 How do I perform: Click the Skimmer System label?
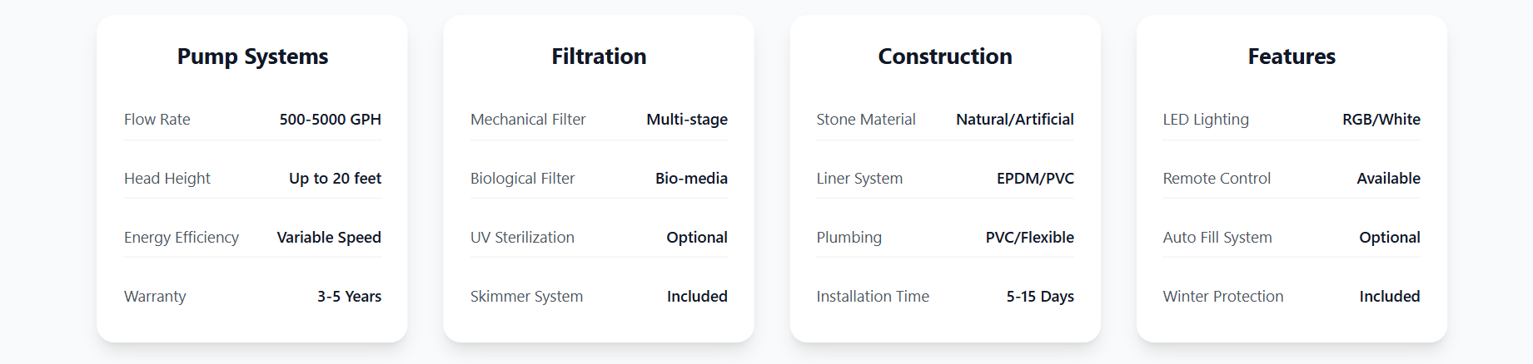pyautogui.click(x=526, y=297)
